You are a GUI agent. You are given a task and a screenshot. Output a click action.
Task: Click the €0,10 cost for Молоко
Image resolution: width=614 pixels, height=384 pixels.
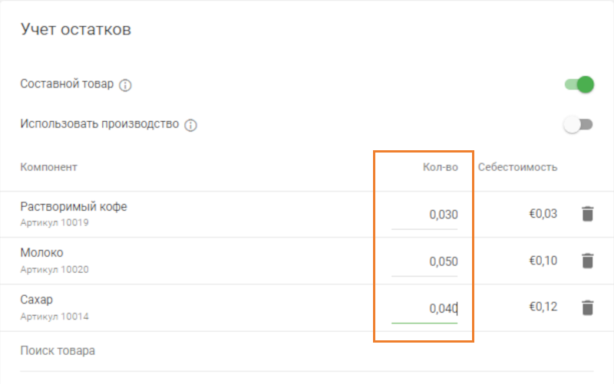(x=543, y=261)
